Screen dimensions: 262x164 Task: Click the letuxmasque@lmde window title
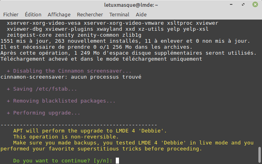click(131, 5)
